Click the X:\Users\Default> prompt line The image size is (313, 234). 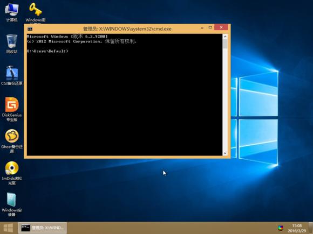click(47, 51)
